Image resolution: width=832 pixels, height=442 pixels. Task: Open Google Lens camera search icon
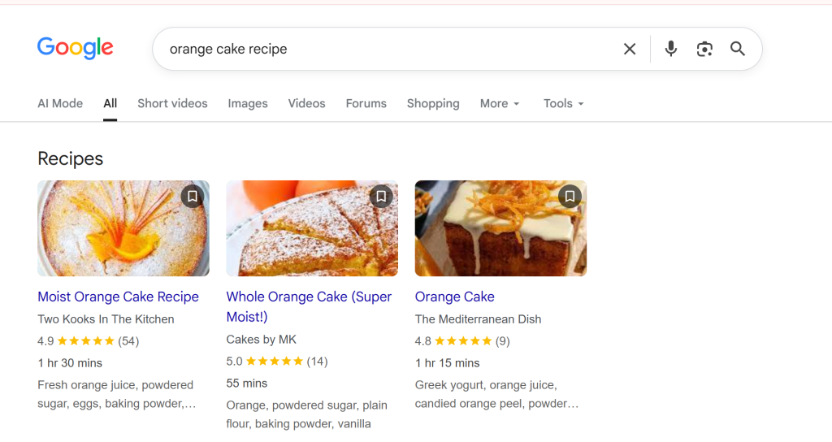coord(704,49)
